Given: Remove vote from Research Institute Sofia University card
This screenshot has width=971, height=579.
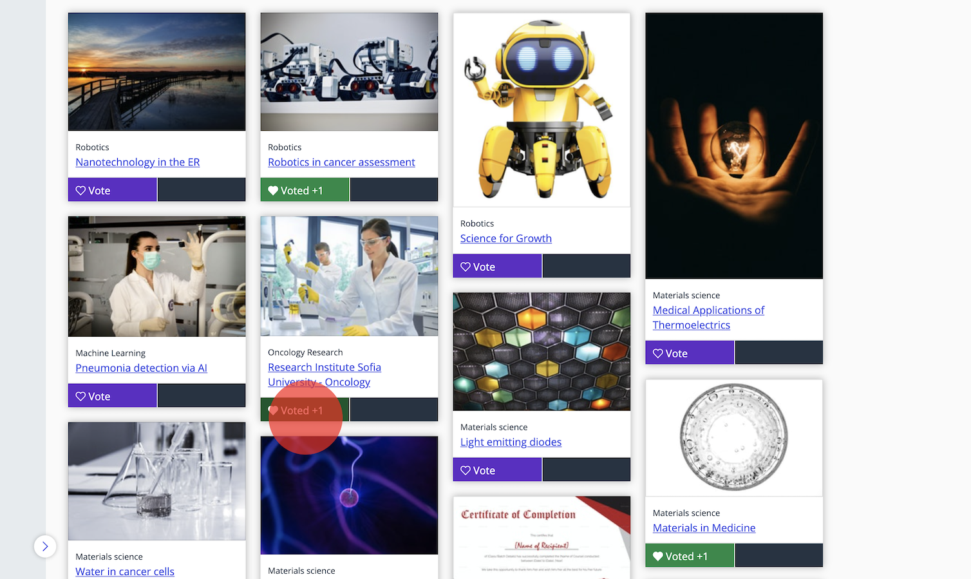Looking at the screenshot, I should 305,410.
